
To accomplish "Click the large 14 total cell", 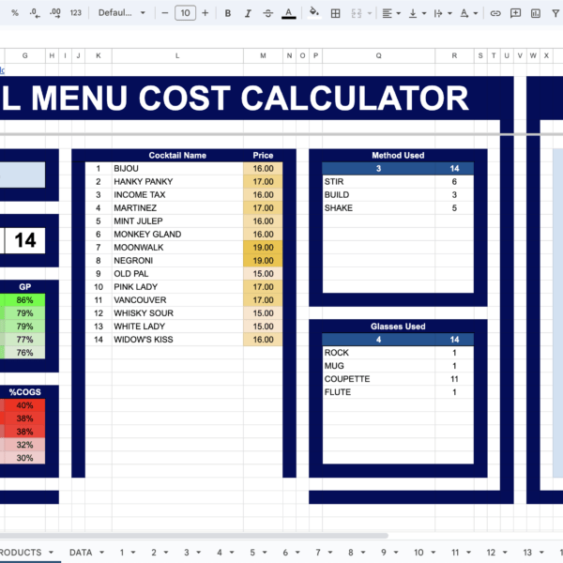I will [24, 240].
